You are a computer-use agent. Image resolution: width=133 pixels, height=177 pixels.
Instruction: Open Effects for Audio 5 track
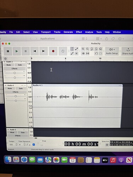pos(18,135)
